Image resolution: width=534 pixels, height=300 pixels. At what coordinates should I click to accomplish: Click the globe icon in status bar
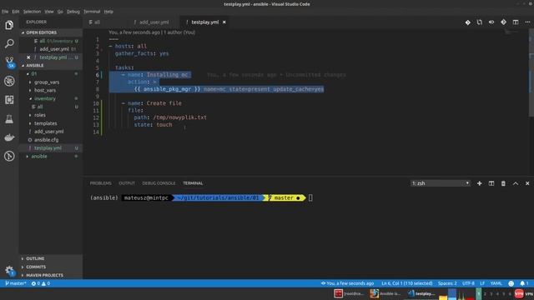point(511,283)
